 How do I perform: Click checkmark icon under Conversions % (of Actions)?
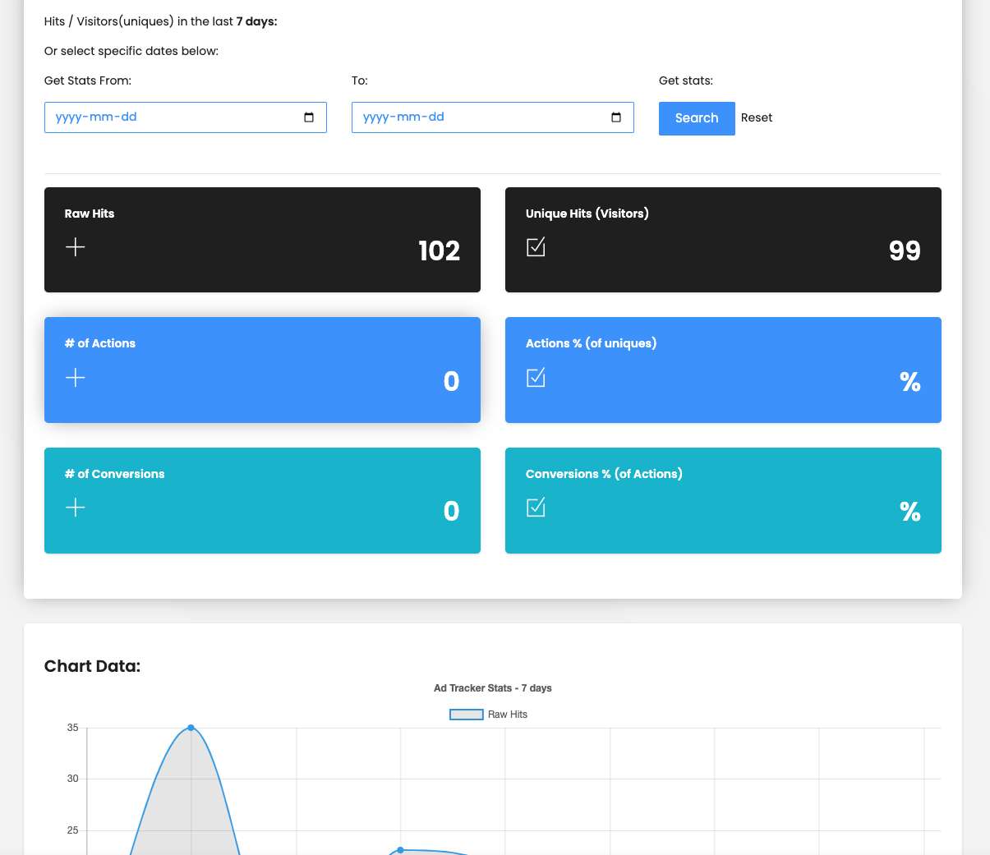click(x=536, y=507)
